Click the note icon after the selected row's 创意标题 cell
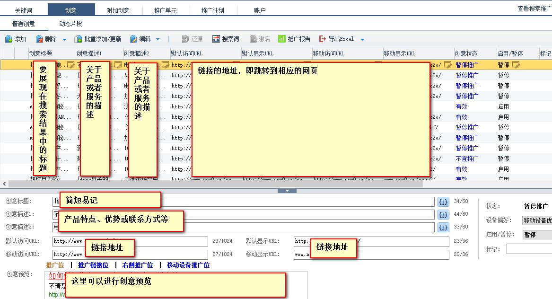 [71, 64]
